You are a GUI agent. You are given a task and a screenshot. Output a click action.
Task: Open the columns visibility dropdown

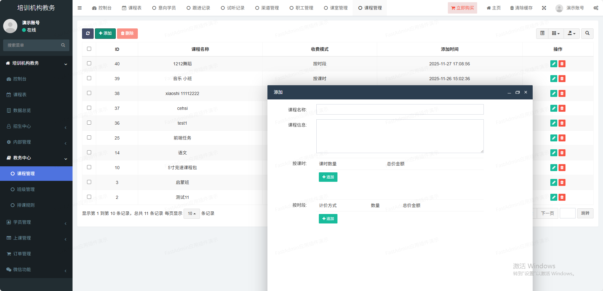coord(556,33)
